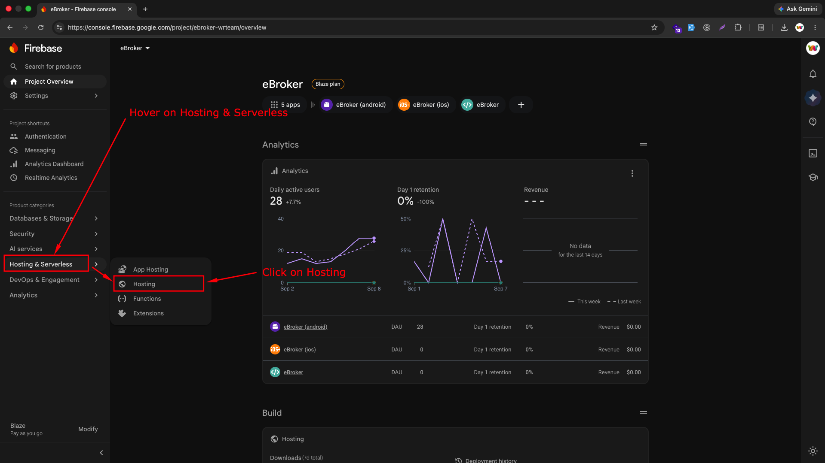Open Messaging shortcut
The height and width of the screenshot is (463, 825).
(40, 150)
